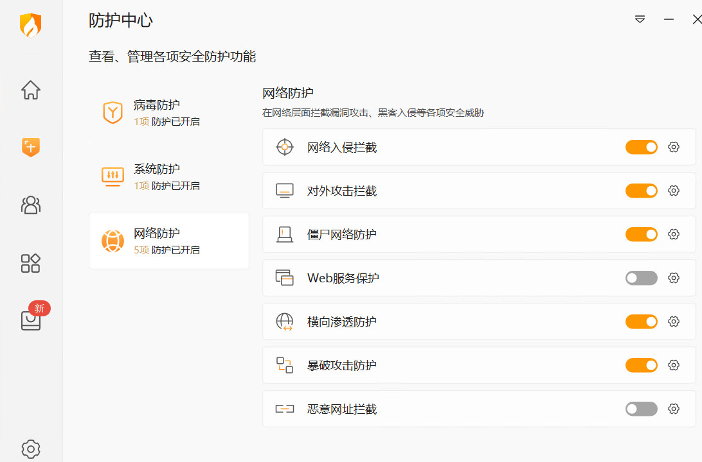Open the title bar dropdown menu arrow
The image size is (702, 462).
640,19
